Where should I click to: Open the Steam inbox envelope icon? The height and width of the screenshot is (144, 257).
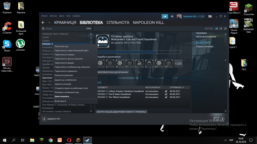point(172,16)
